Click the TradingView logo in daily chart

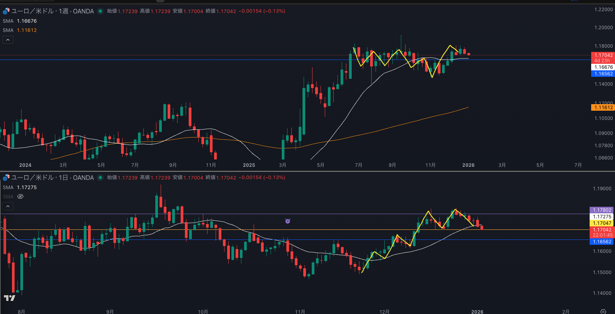(x=9, y=298)
